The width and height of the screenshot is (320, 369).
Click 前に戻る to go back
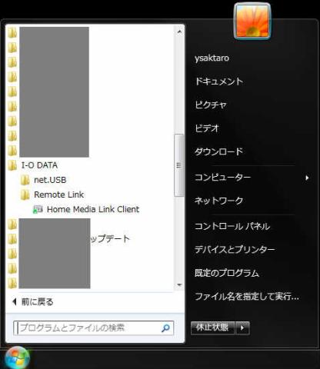click(x=37, y=302)
